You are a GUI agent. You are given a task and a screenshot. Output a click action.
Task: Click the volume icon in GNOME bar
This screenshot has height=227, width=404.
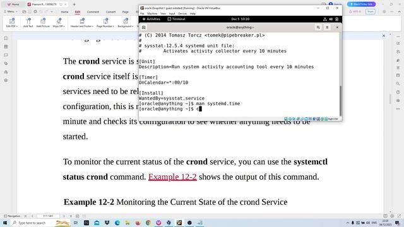click(x=331, y=19)
